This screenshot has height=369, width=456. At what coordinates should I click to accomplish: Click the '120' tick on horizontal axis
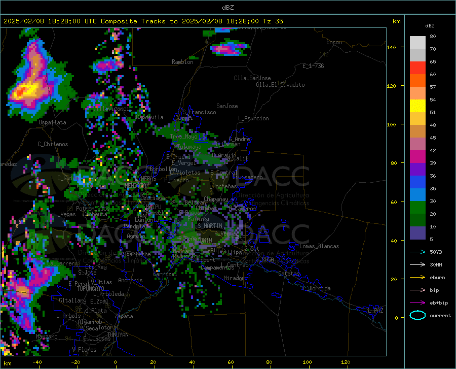346,362
